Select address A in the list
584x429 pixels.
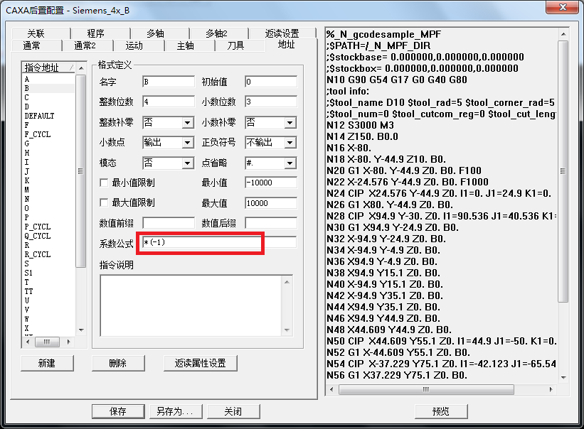[x=48, y=79]
